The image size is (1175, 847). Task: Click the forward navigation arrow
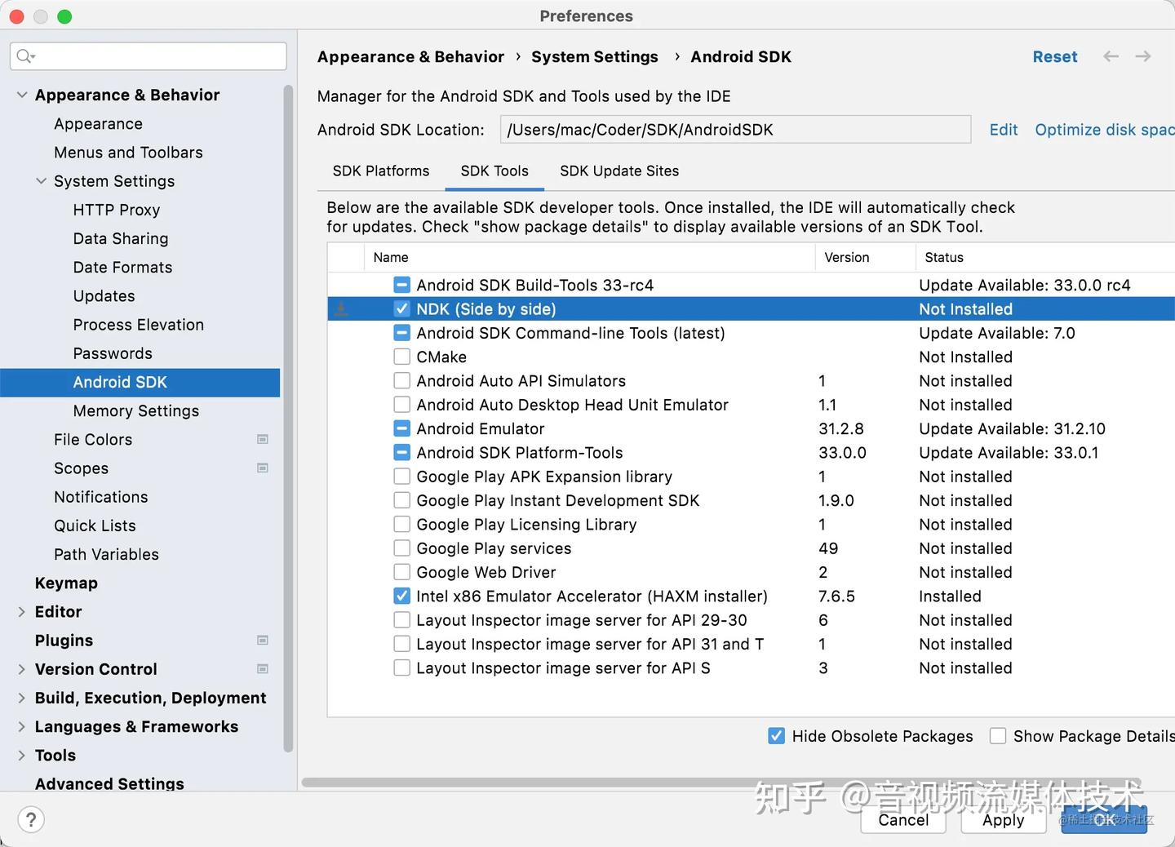[x=1143, y=56]
